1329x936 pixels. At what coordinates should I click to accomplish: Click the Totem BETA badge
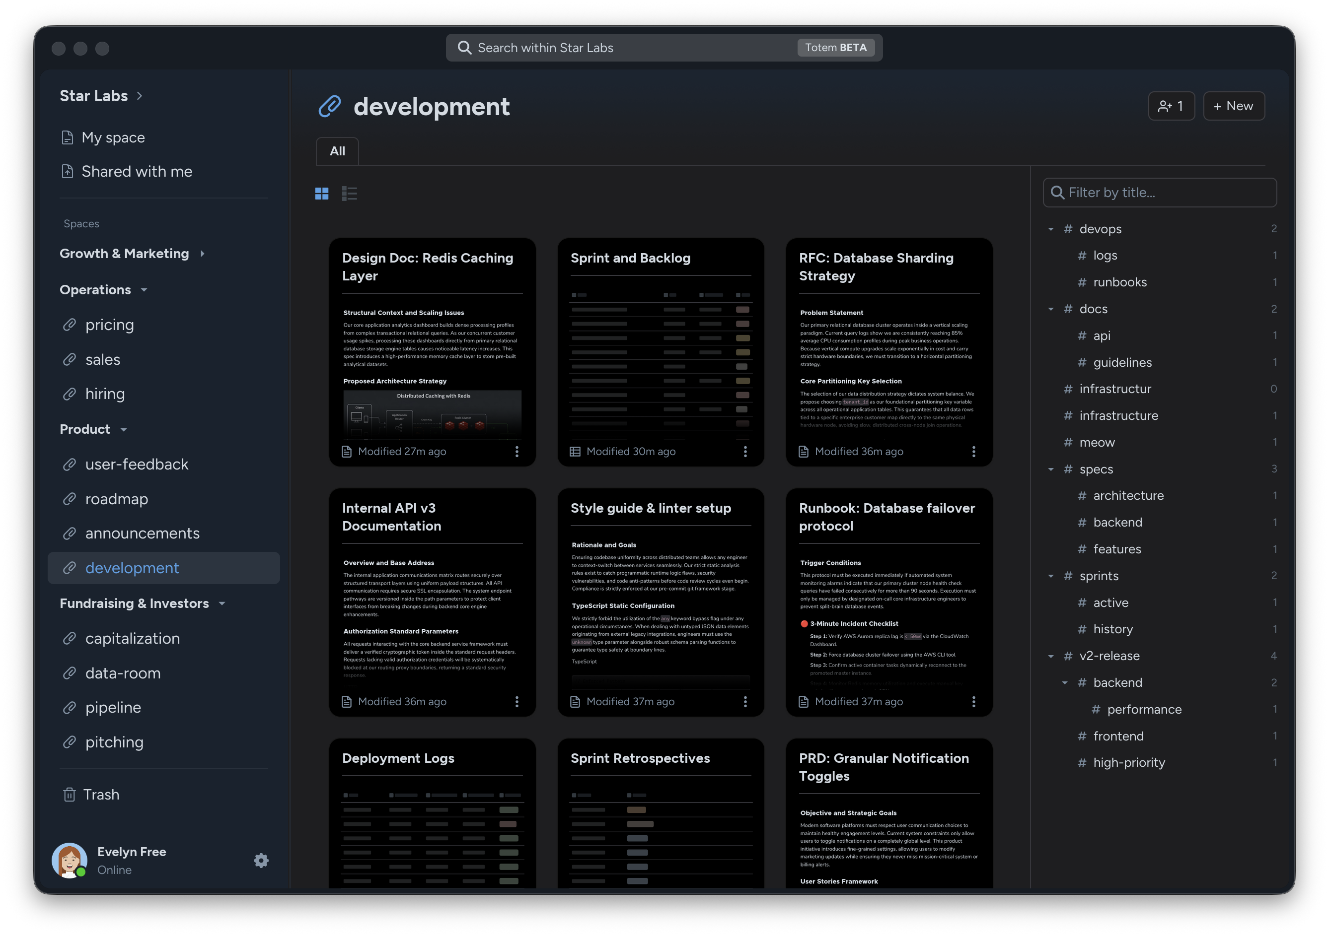(835, 48)
